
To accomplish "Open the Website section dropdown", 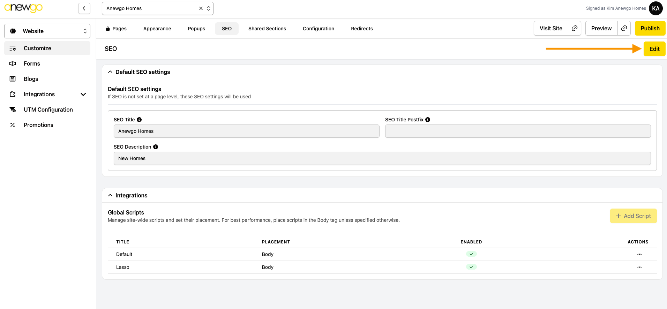I will [x=47, y=31].
